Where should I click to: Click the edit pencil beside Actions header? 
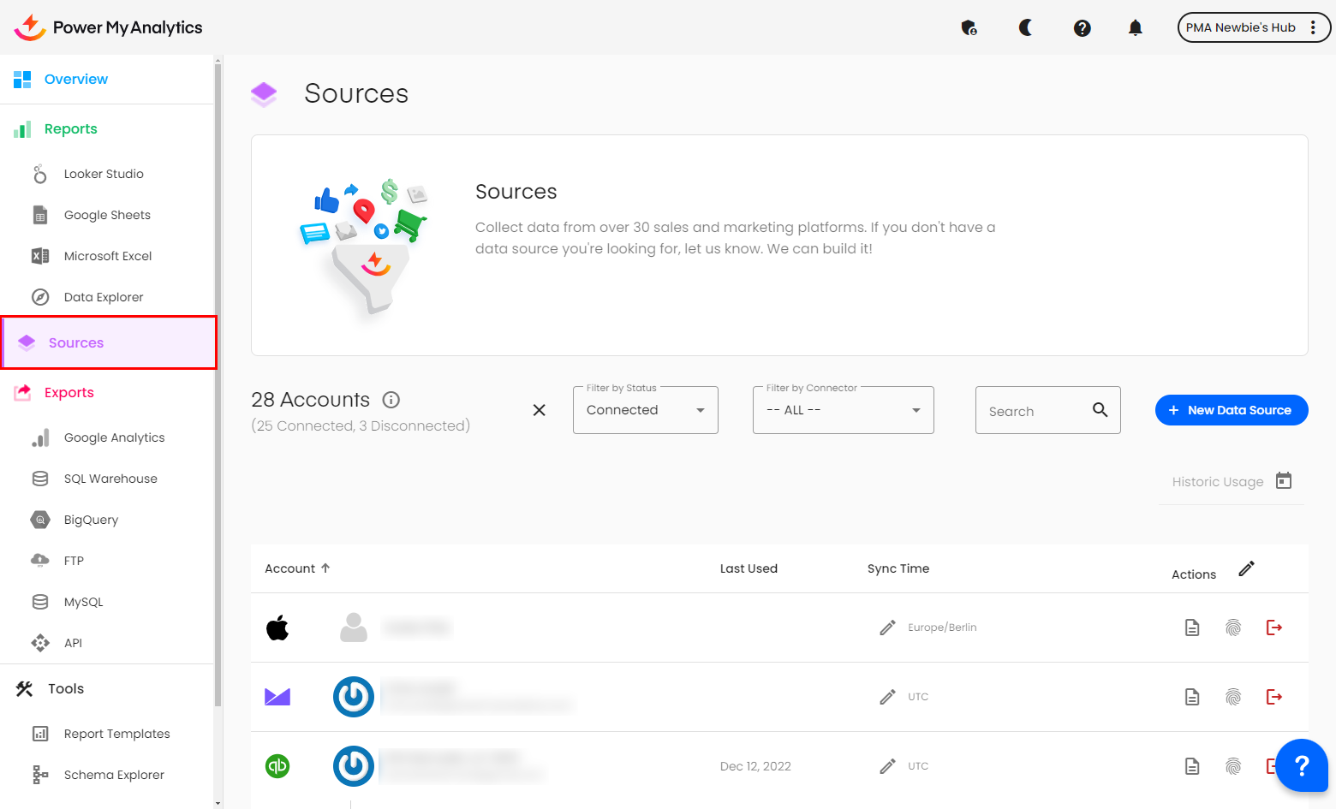(1246, 569)
